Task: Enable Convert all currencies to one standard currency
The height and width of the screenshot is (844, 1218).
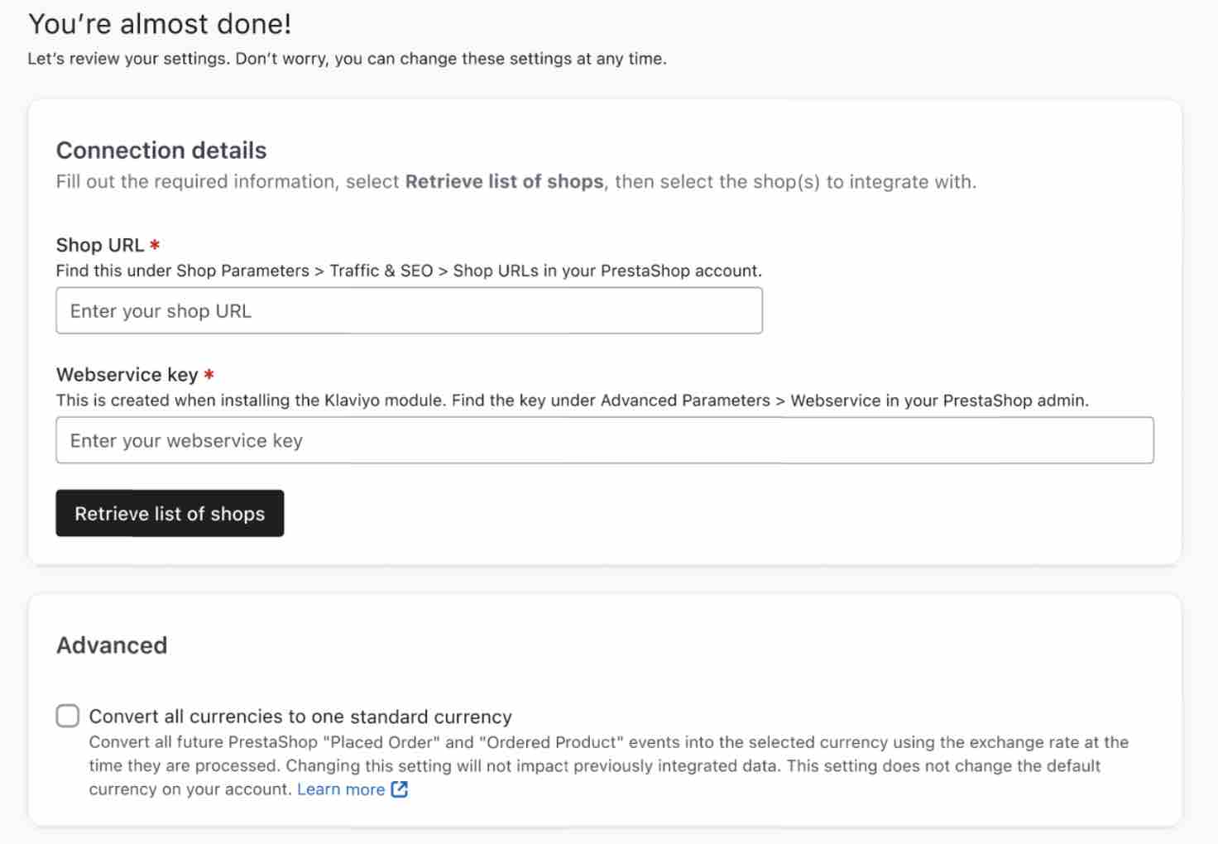Action: 67,716
